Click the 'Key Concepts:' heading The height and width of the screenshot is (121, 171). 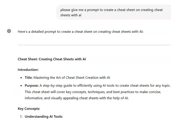(29, 109)
